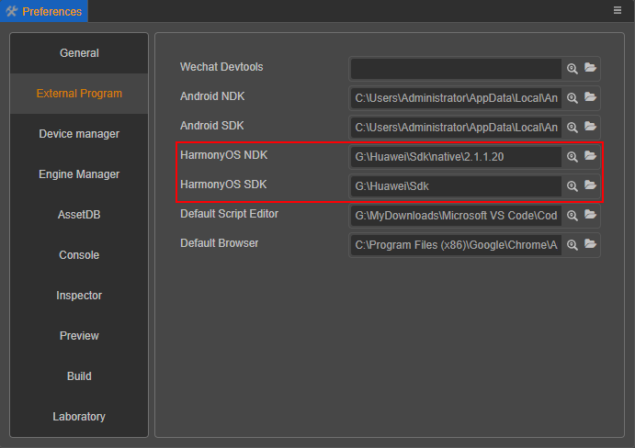
Task: Open the Build settings tab
Action: pos(79,376)
